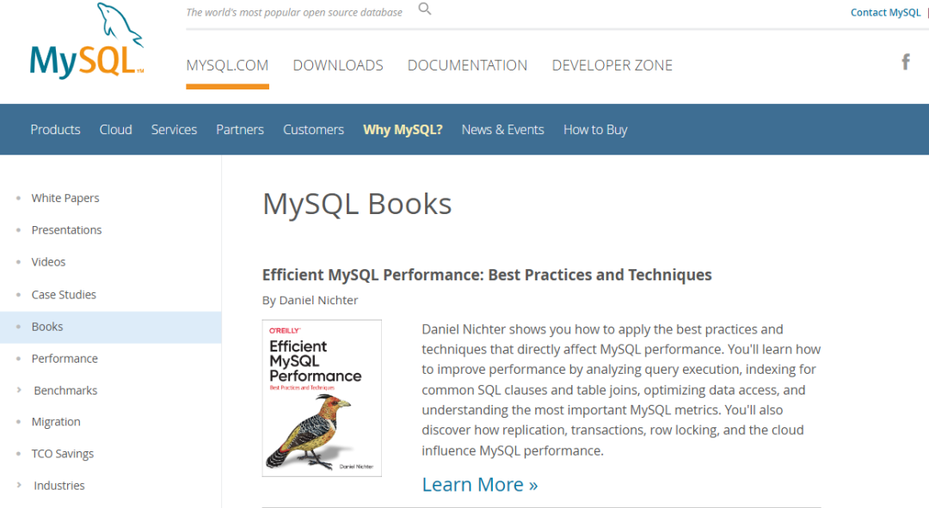
Task: Click the Learn More link
Action: (479, 485)
